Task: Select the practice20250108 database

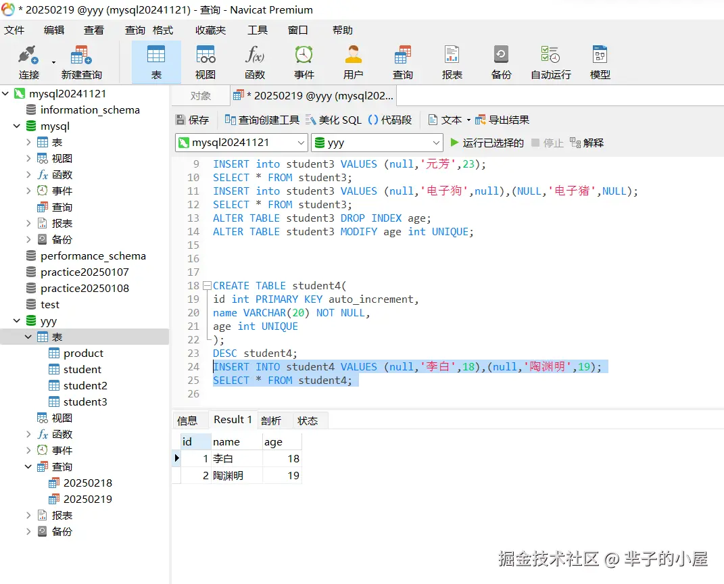Action: (85, 288)
